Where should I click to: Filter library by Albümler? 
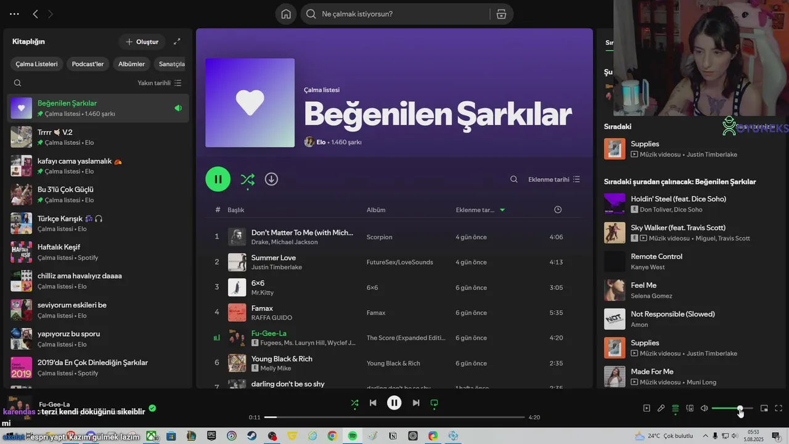click(131, 64)
